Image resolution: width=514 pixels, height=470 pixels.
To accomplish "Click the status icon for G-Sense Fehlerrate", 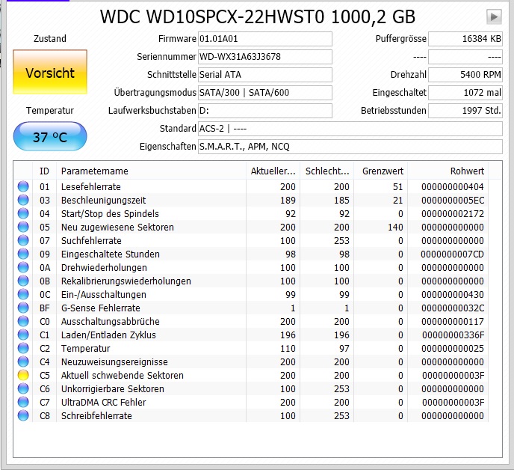I will click(x=23, y=308).
